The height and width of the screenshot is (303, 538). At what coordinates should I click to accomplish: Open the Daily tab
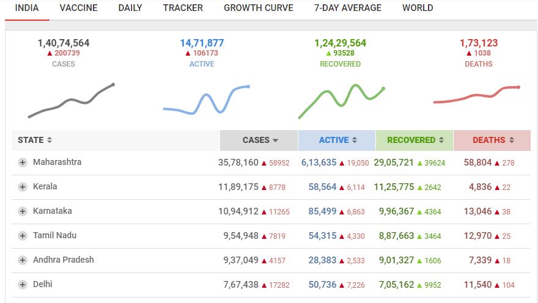130,9
